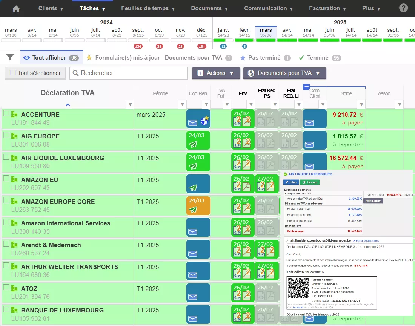Switch to the Pas terminé tab
Viewport: 415px width, 326px height.
click(x=265, y=58)
